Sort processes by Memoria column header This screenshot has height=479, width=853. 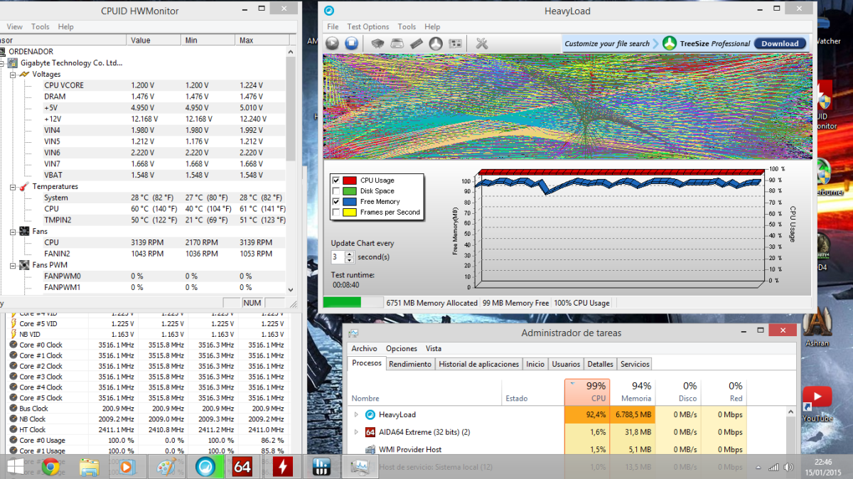[x=633, y=392]
